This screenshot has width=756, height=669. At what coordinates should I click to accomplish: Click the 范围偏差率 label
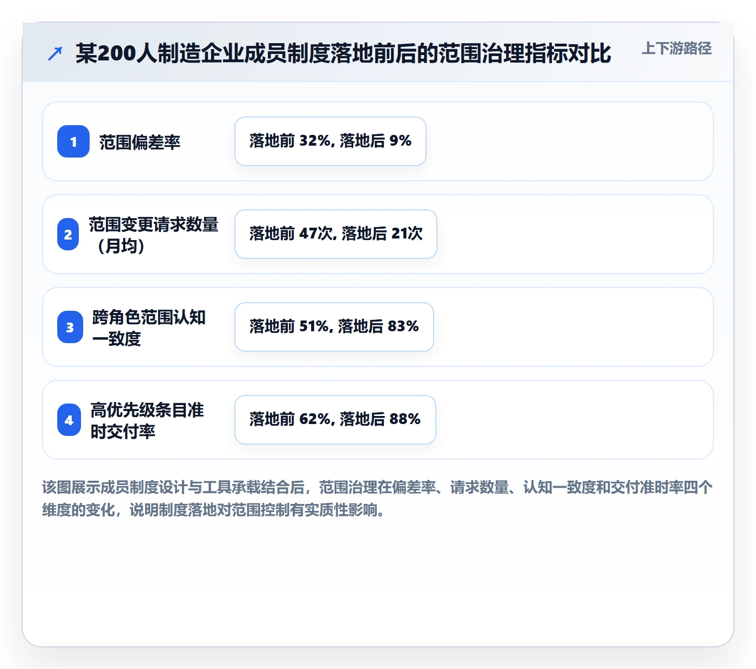pos(140,142)
